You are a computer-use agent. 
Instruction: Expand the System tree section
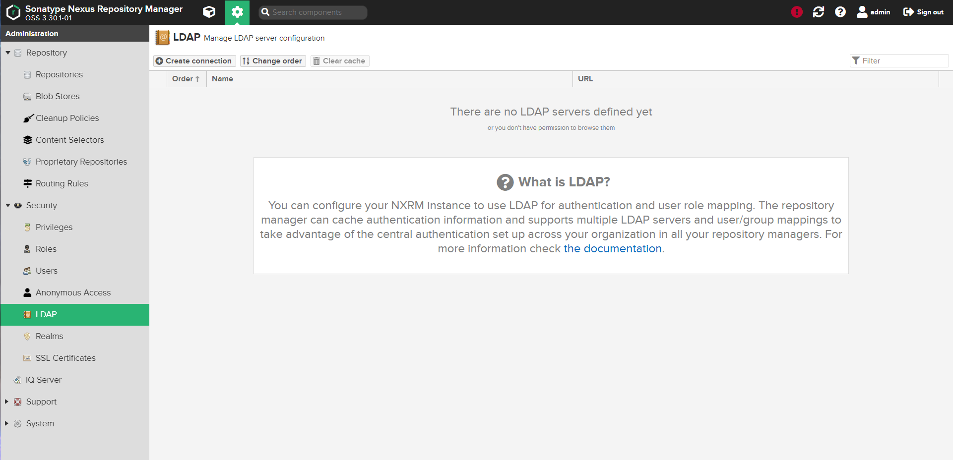[x=7, y=423]
